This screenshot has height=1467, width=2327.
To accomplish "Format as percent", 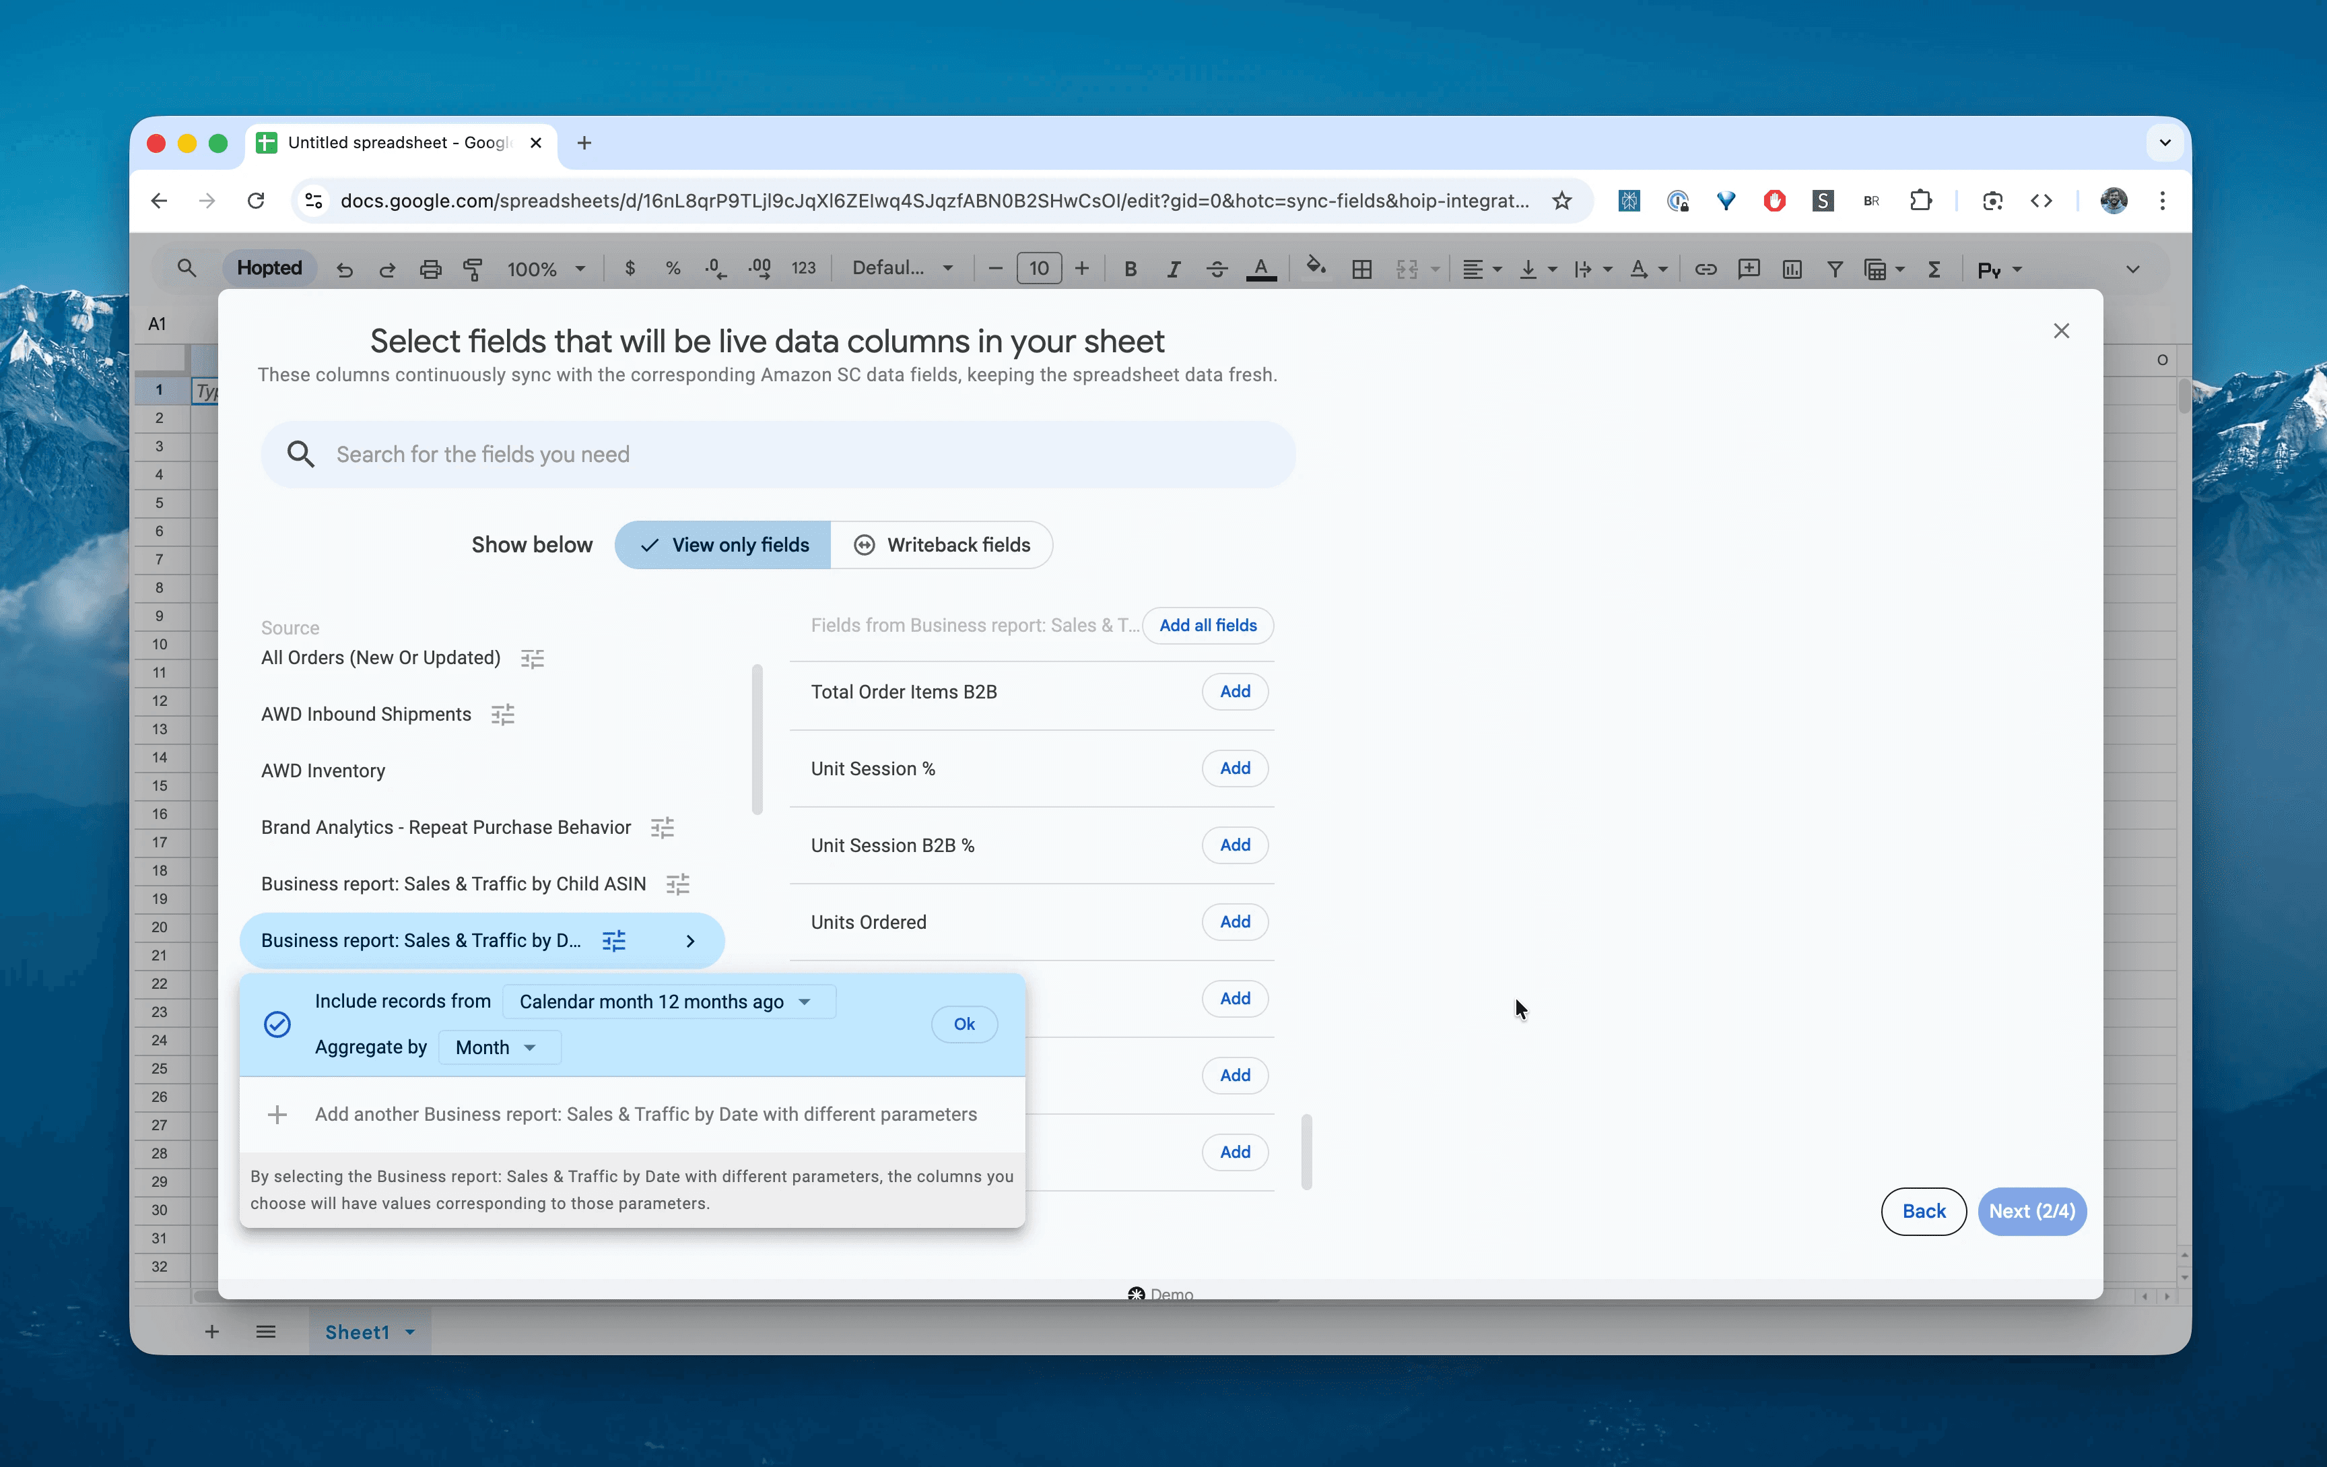I will click(673, 269).
